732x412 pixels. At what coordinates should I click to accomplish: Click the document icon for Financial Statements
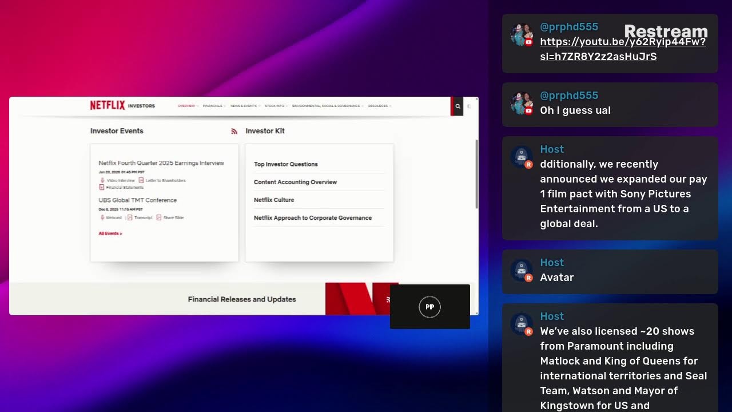[102, 187]
